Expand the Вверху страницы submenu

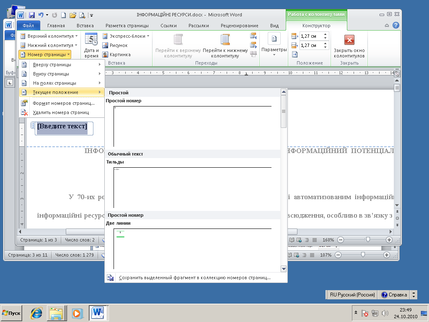click(x=62, y=65)
